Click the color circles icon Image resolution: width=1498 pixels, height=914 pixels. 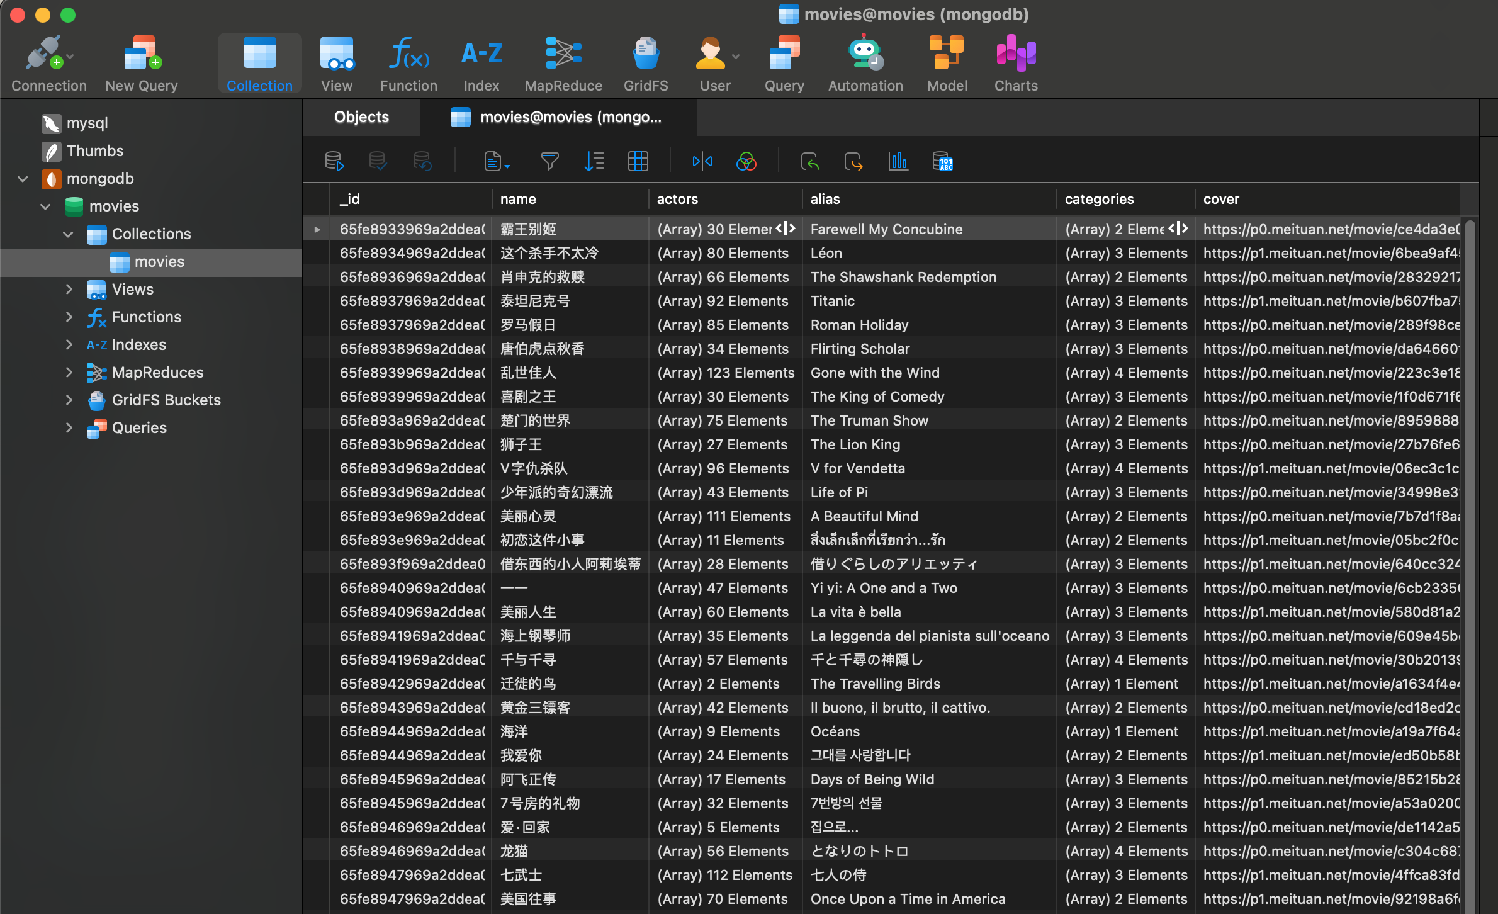point(746,162)
